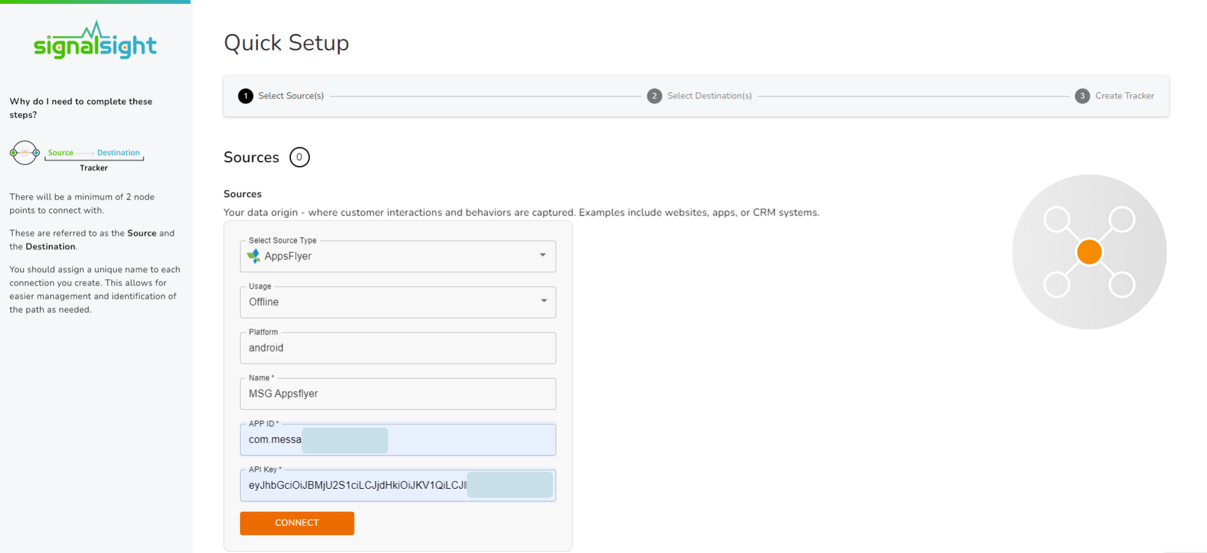Open the Select Source Type dropdown
Screen dimensions: 1207x553
pyautogui.click(x=398, y=256)
